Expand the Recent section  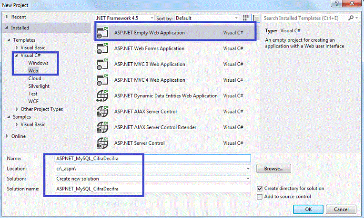[x=7, y=17]
